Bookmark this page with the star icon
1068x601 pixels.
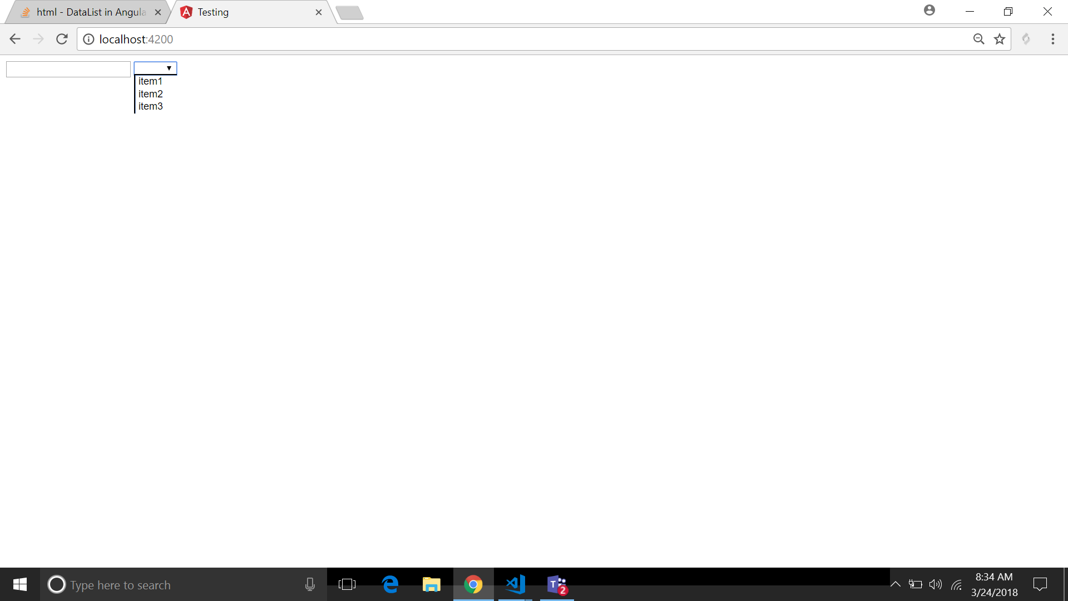tap(1000, 39)
